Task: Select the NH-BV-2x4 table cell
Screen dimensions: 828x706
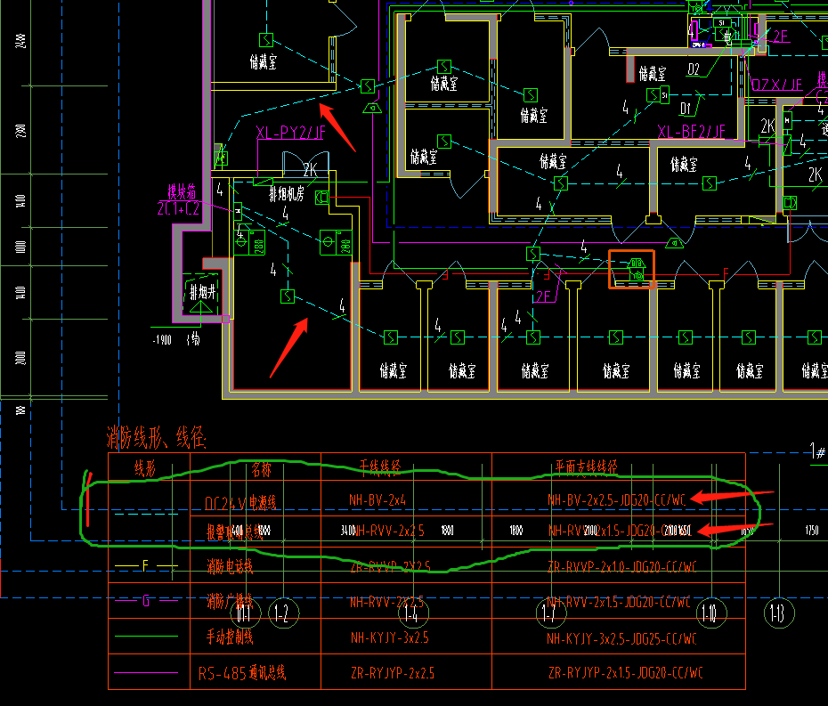Action: (377, 499)
